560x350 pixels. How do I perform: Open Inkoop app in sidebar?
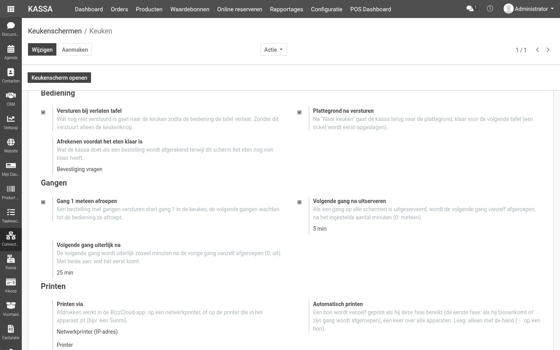[x=11, y=285]
